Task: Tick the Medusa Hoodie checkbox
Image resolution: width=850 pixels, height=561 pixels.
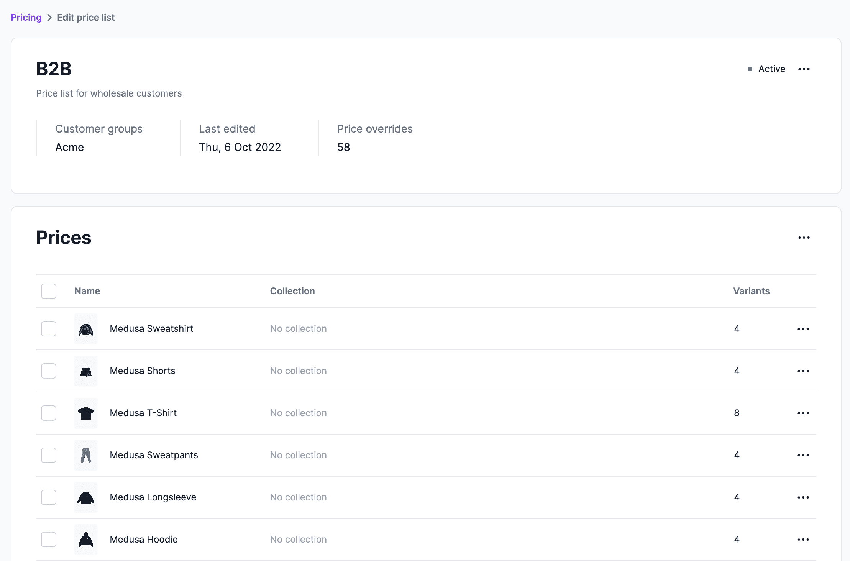Action: (x=49, y=540)
